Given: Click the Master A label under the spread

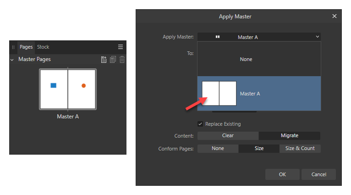Looking at the screenshot, I should click(68, 117).
